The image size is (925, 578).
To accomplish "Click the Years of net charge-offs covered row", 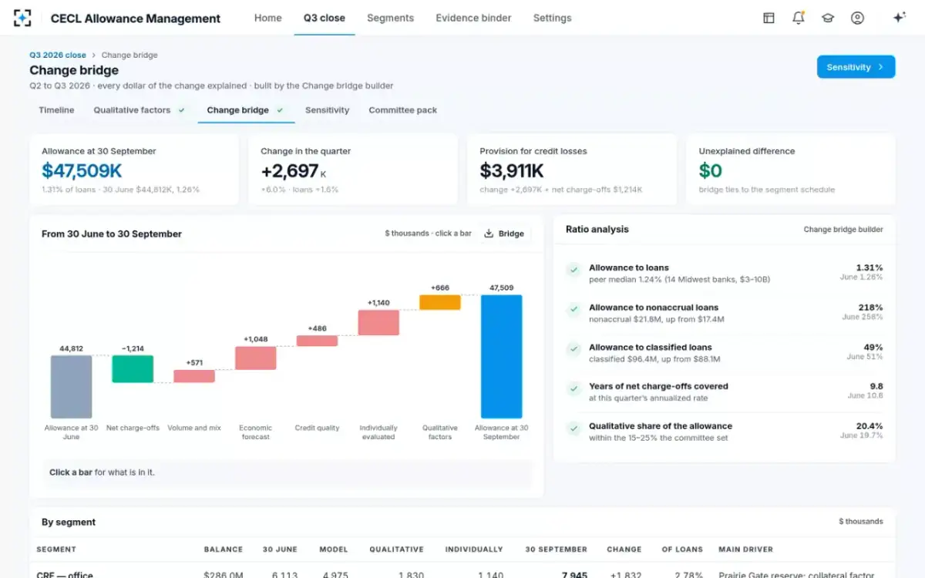I will click(725, 391).
